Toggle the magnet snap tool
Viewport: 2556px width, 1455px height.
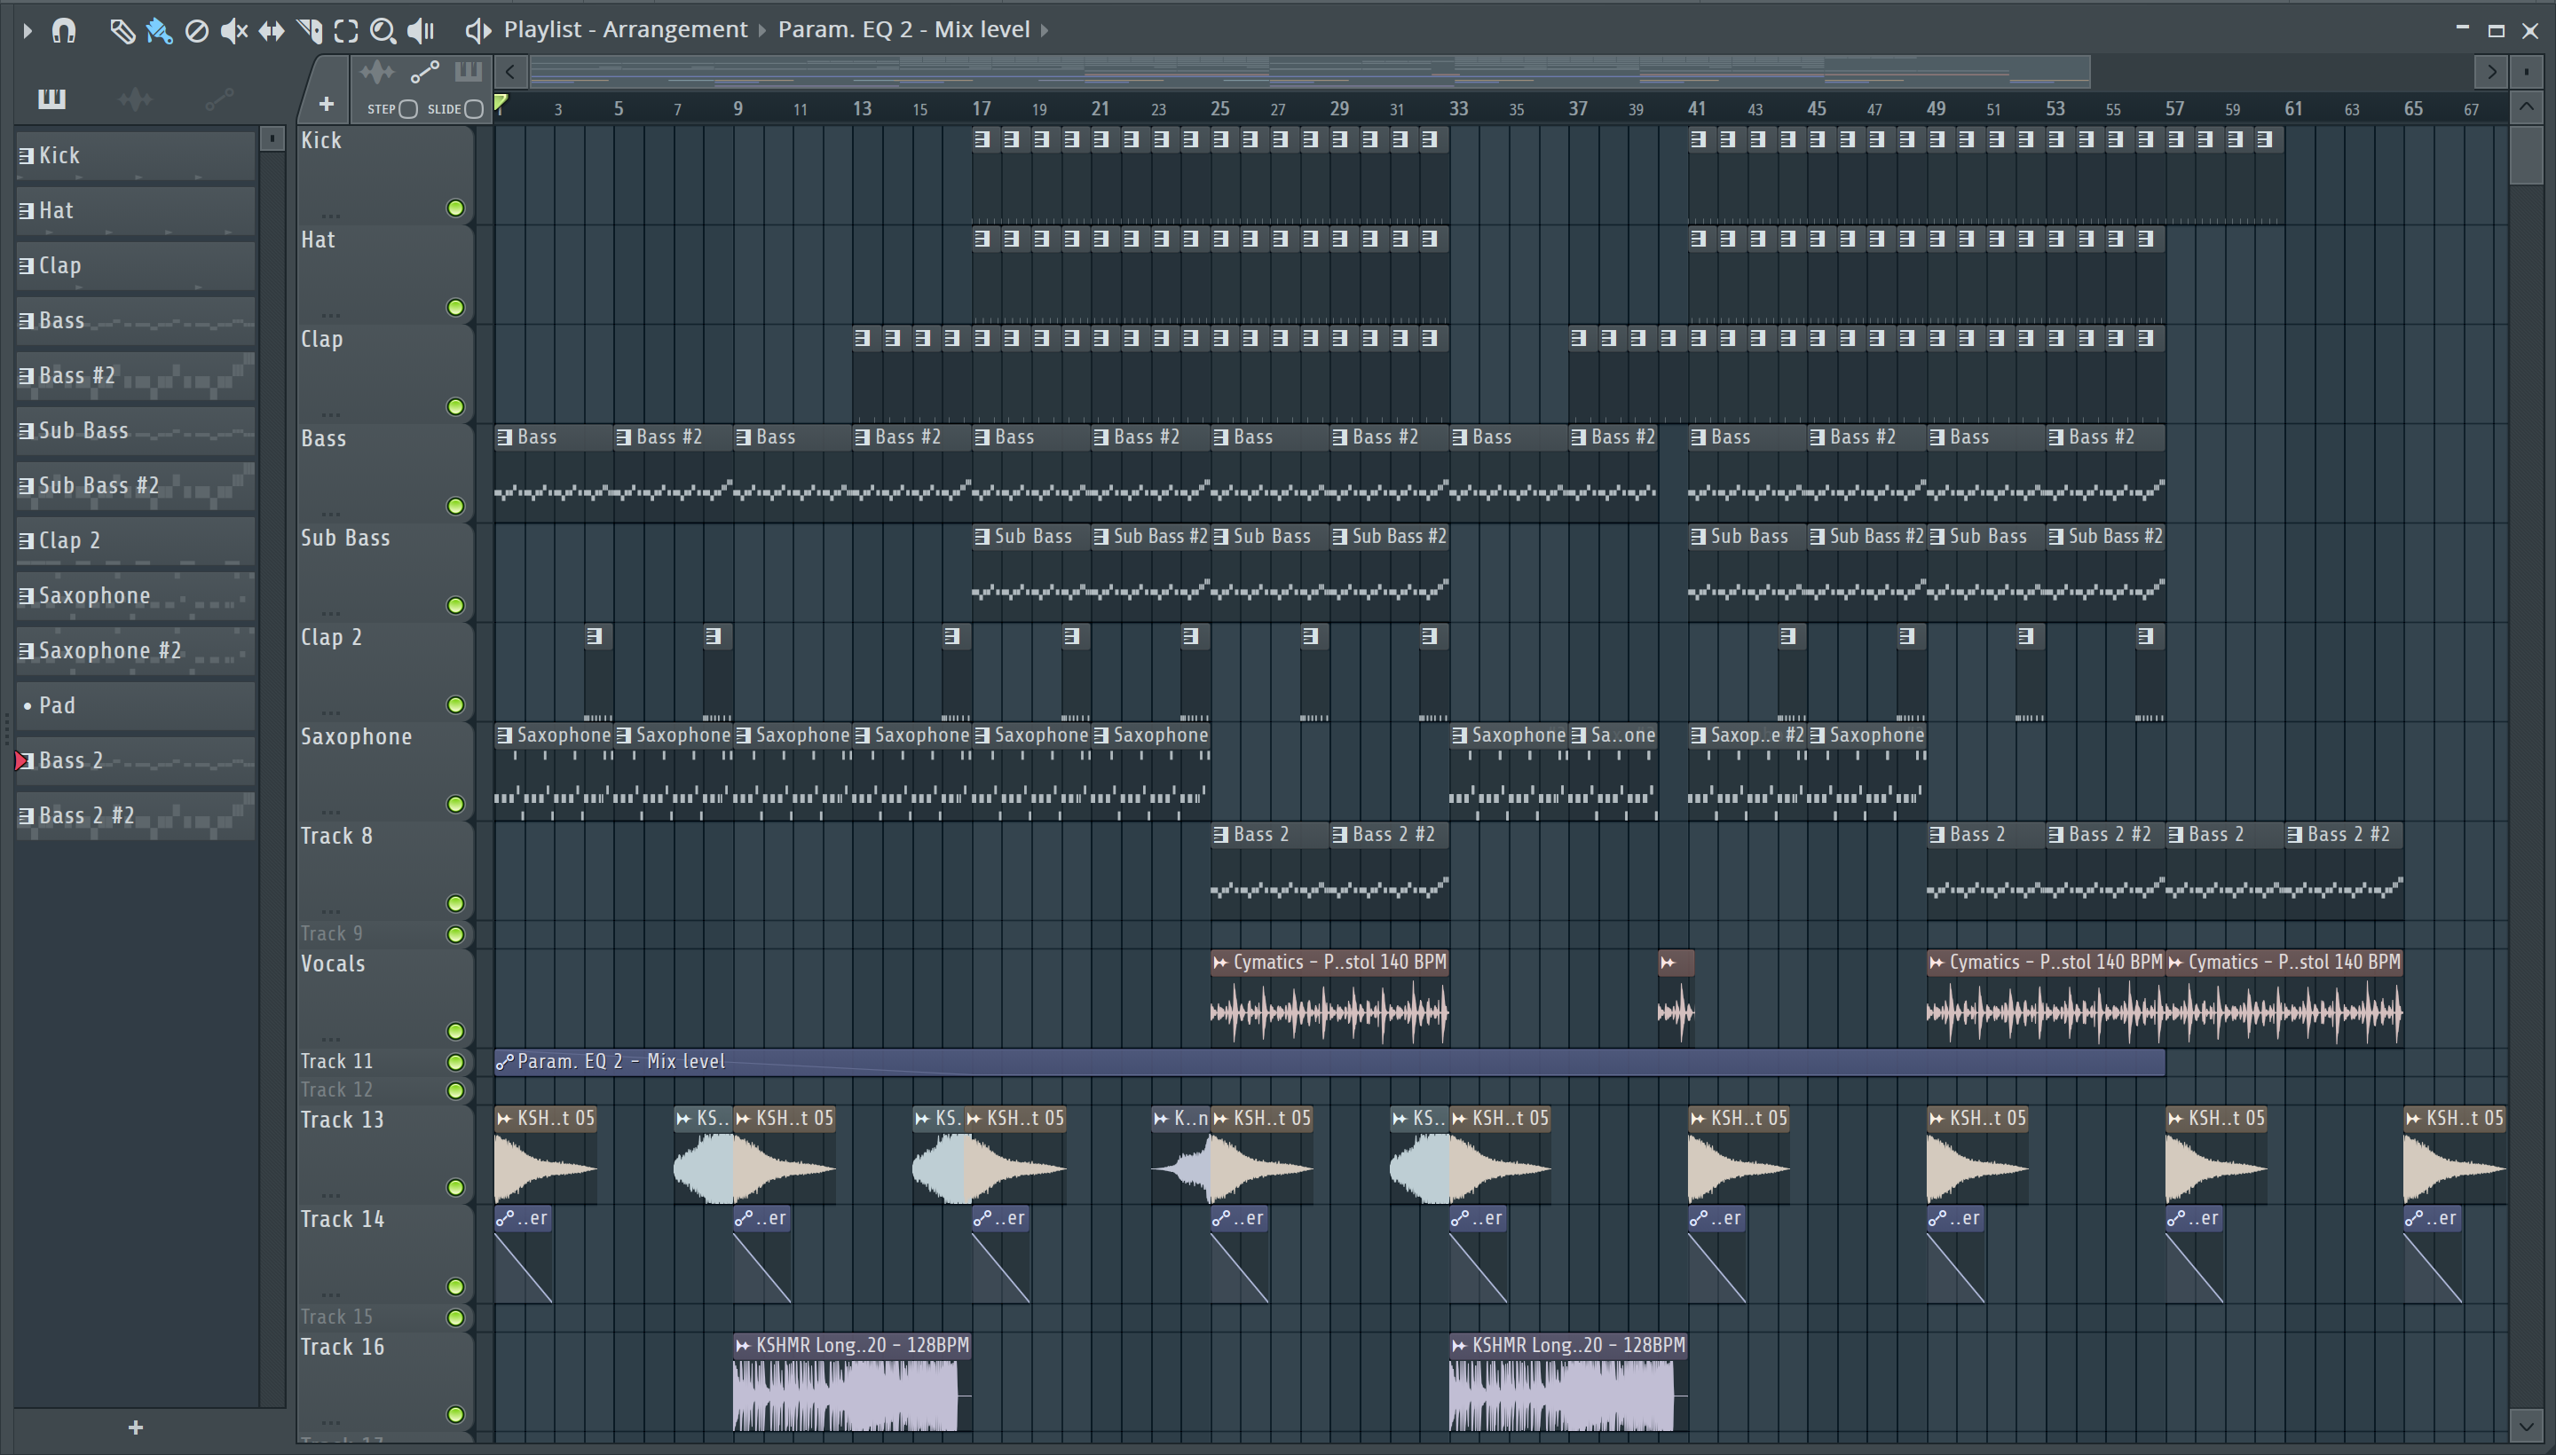(64, 31)
